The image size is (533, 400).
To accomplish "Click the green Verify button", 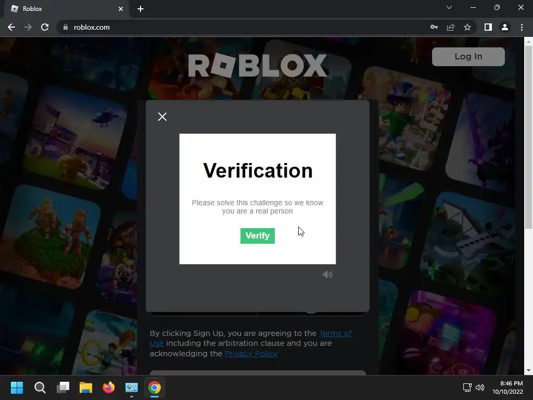I will coord(257,236).
